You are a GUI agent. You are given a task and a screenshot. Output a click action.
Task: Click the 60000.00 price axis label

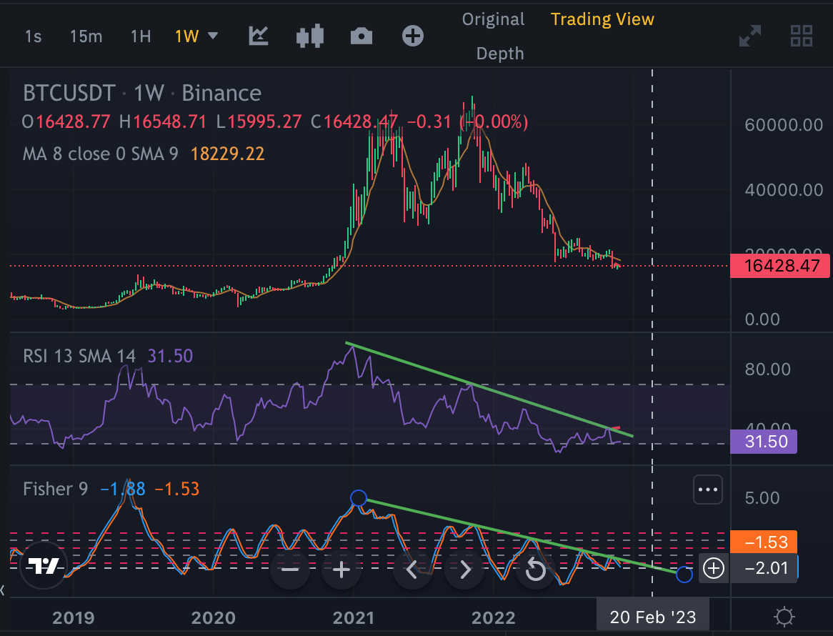click(784, 125)
